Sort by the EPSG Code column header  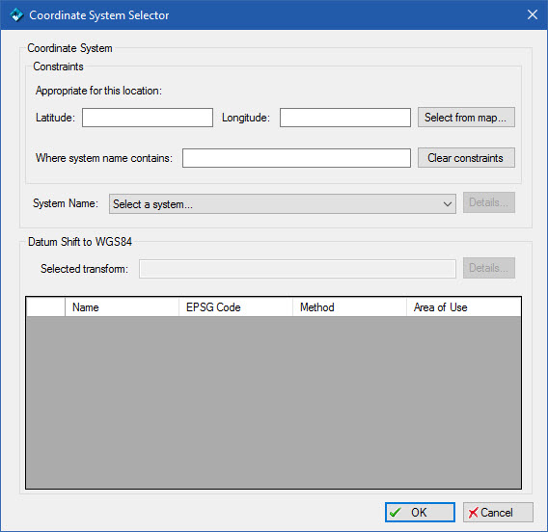236,307
